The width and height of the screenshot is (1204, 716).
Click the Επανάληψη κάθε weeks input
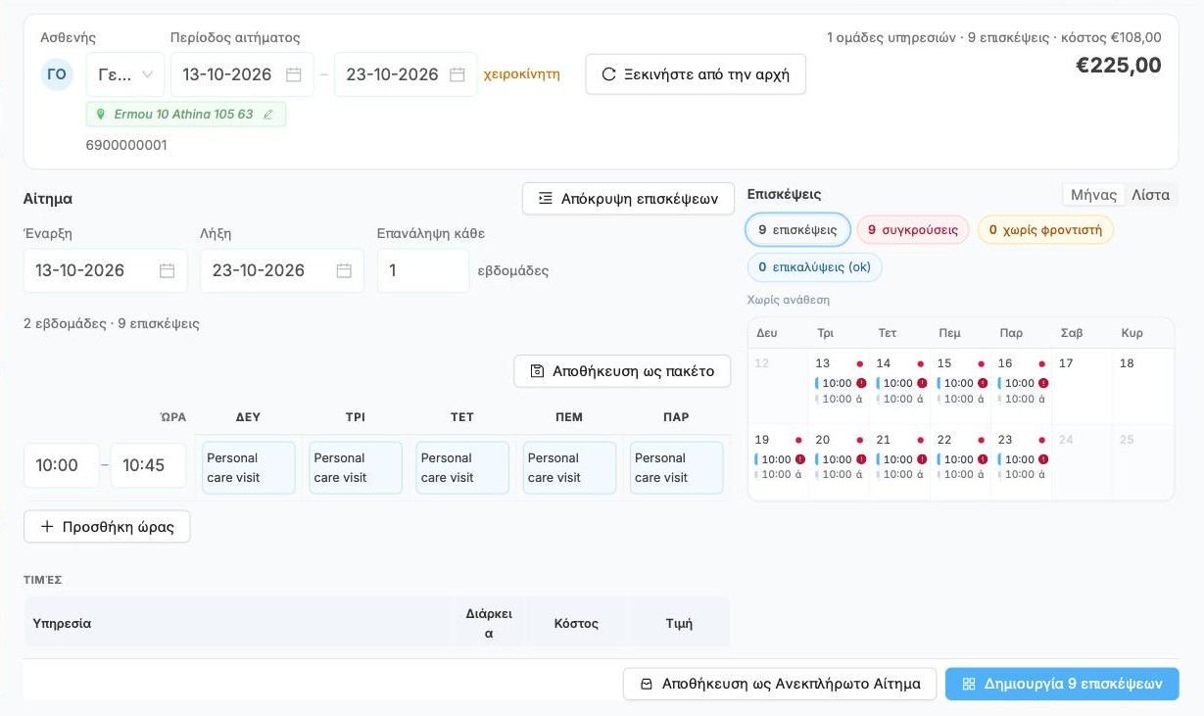click(x=423, y=270)
